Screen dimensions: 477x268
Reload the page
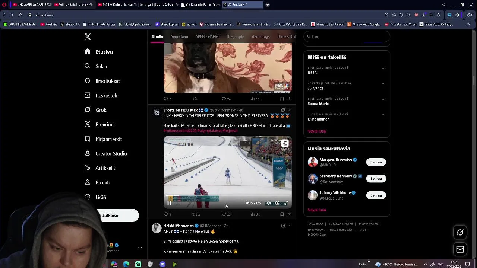point(20,15)
